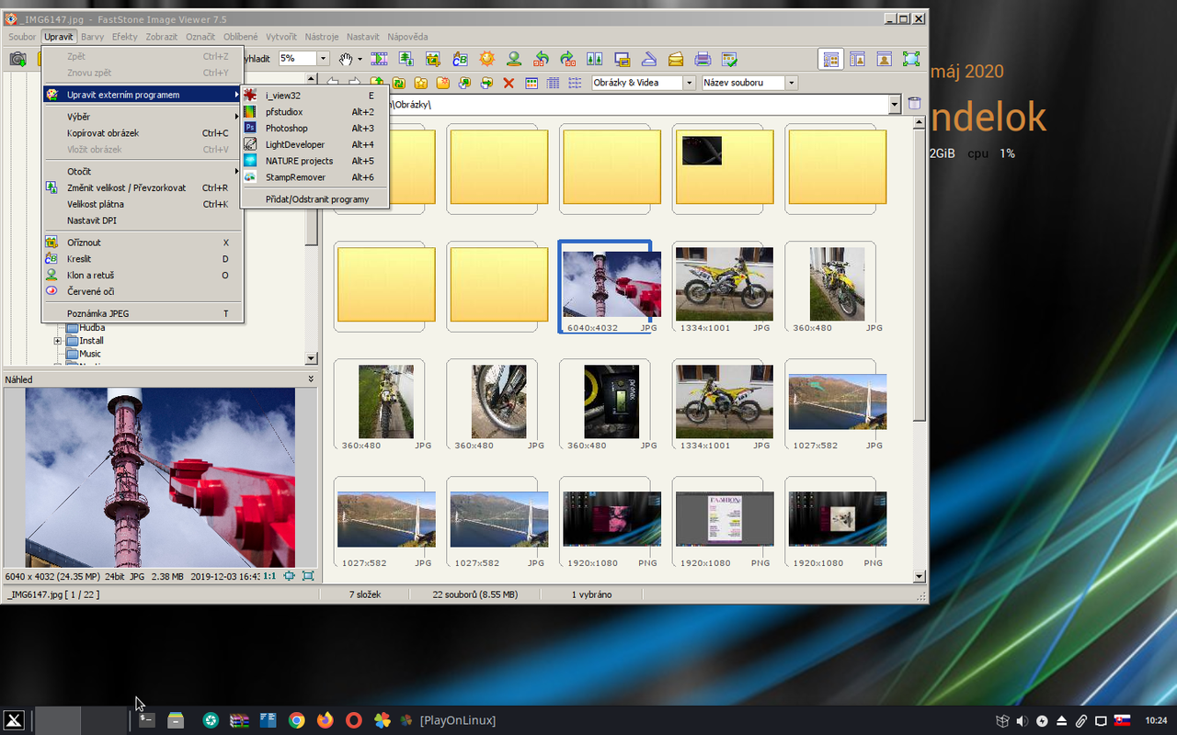
Task: Switch to thumbnails view icon
Action: (531, 83)
